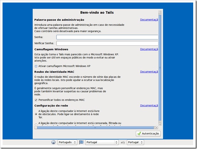Click the globe language icon in bottom bar
This screenshot has width=197, height=149.
tap(53, 142)
